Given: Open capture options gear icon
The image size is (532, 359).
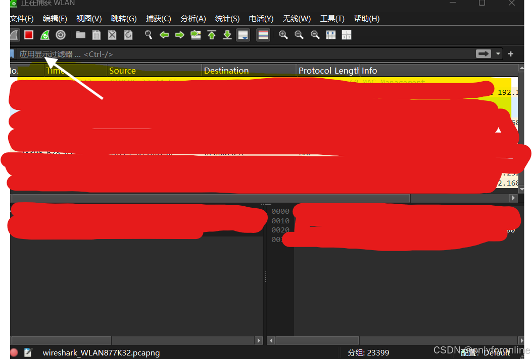Looking at the screenshot, I should tap(61, 35).
